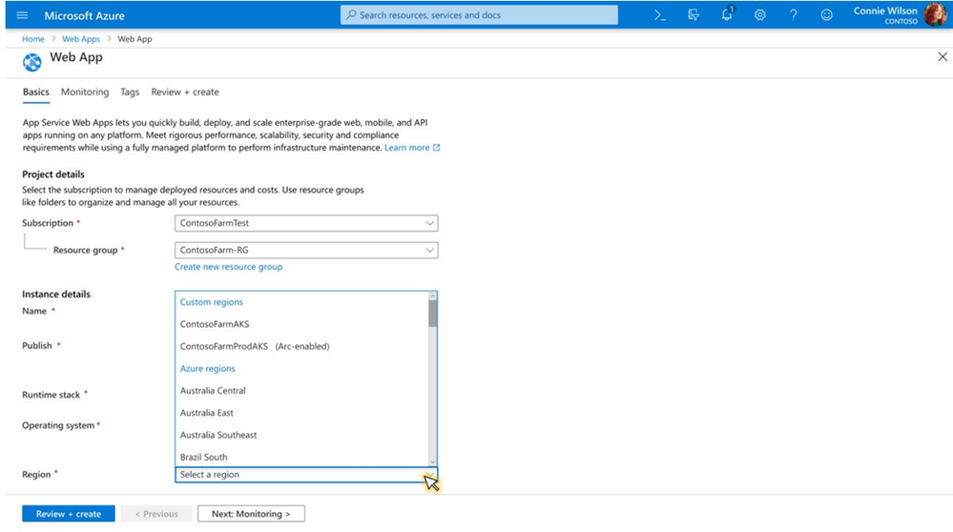
Task: Open the hamburger portal menu
Action: point(22,15)
